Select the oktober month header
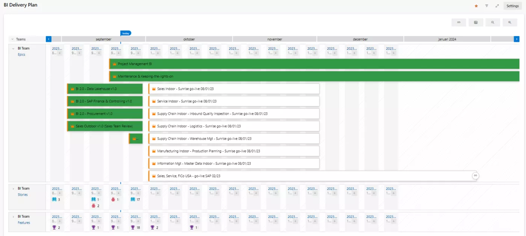This screenshot has height=236, width=526. coord(189,39)
